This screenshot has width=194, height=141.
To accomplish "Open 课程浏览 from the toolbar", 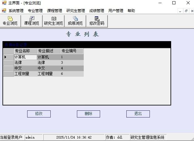I will 32,21.
